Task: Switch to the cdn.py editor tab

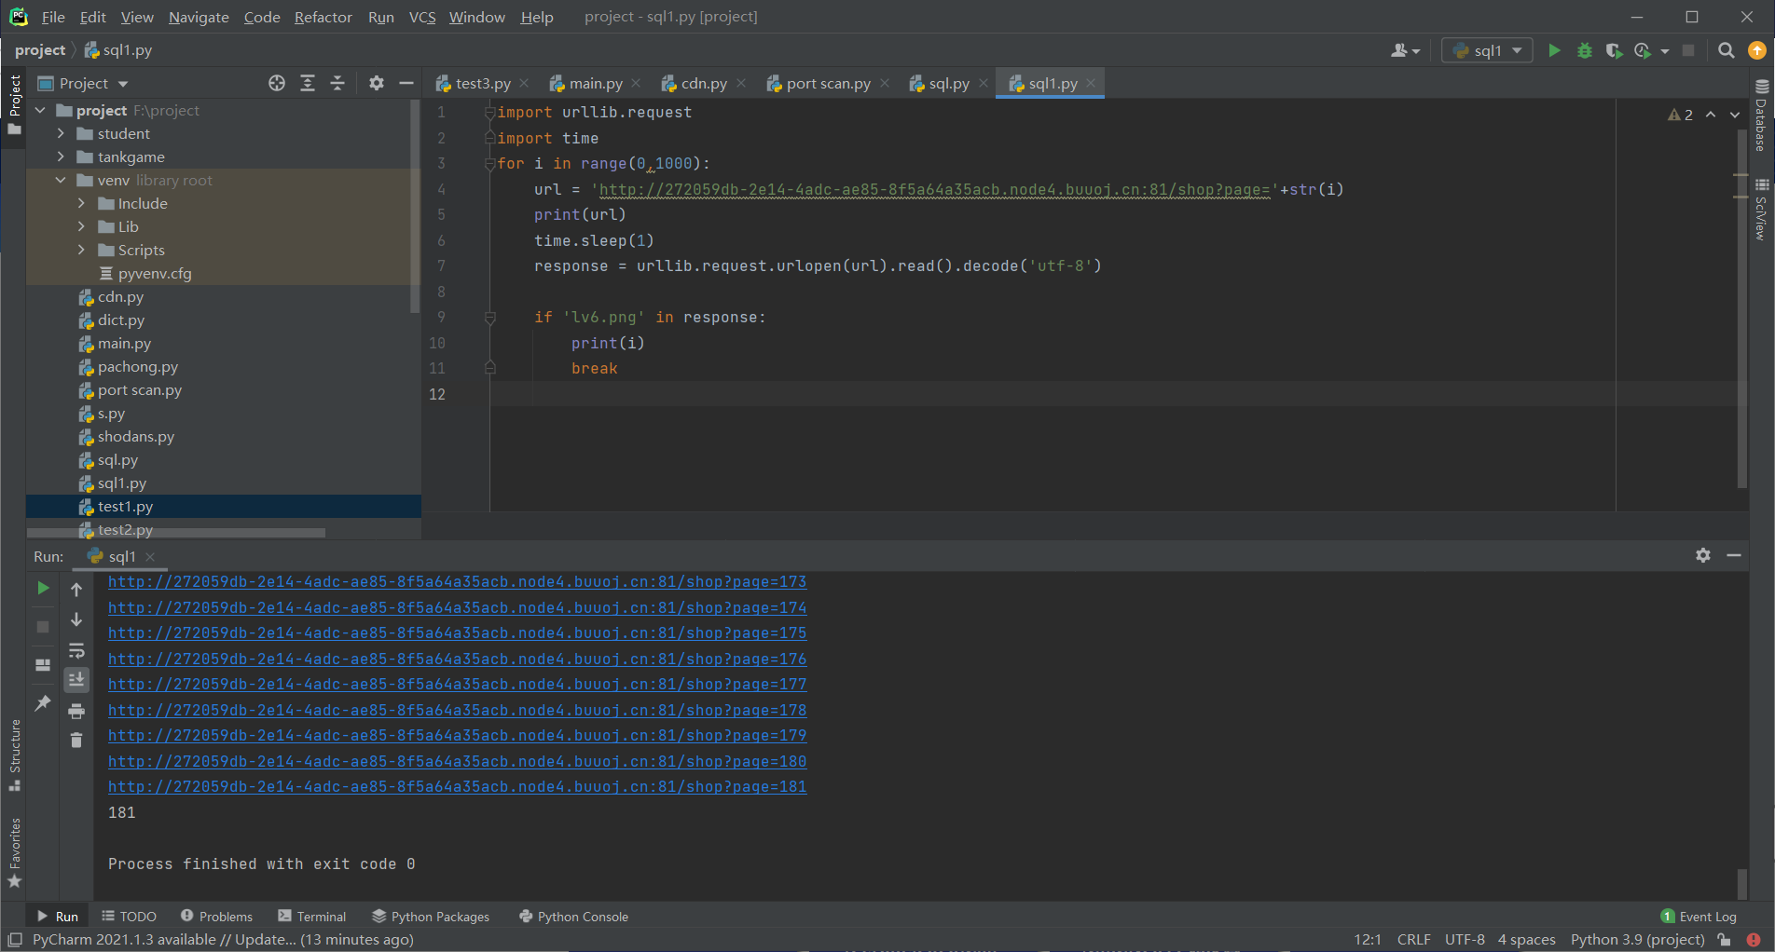Action: 704,83
